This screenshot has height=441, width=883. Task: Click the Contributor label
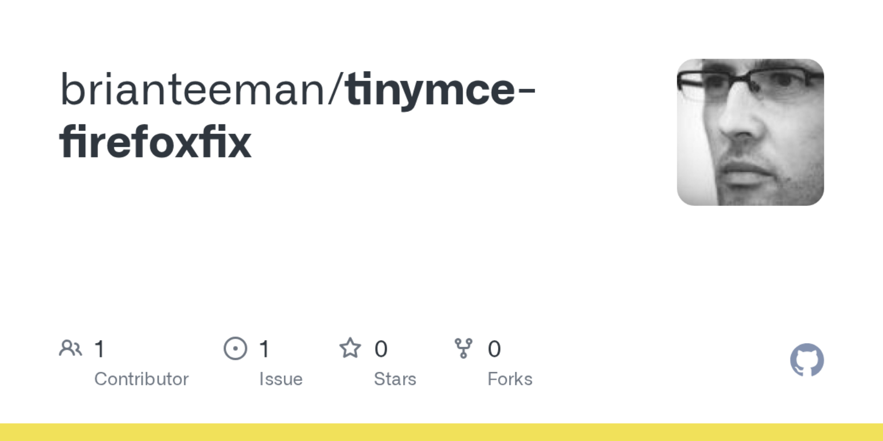141,379
